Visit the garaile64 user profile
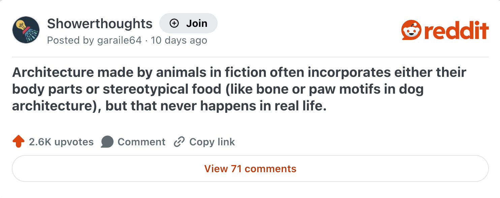This screenshot has width=500, height=198. point(119,41)
